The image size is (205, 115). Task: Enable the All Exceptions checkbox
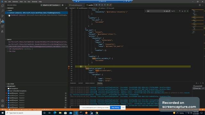pos(9,88)
